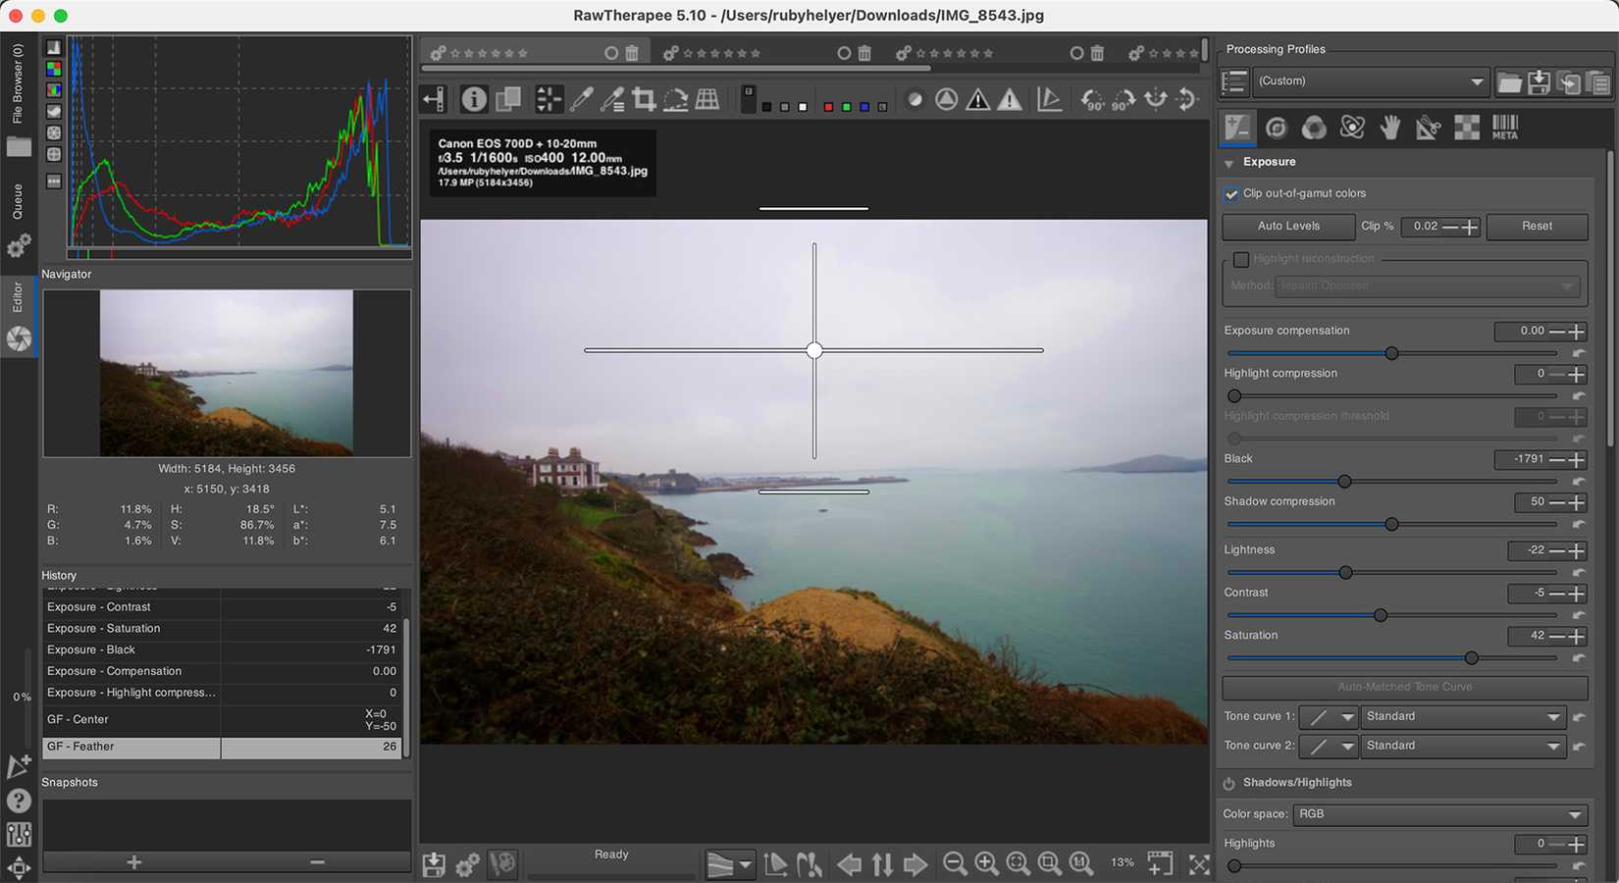Open the Tone curve 1 Standard dropdown

point(1462,716)
